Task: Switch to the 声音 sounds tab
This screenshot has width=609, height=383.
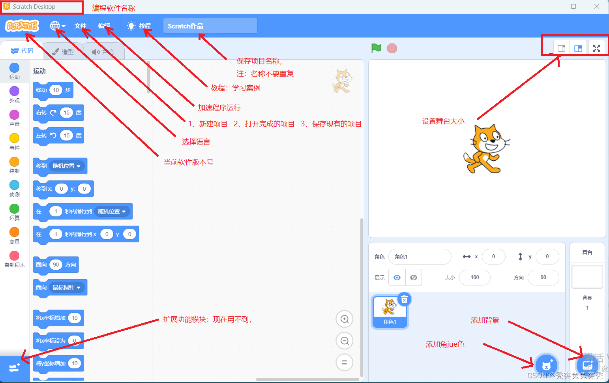Action: [103, 52]
